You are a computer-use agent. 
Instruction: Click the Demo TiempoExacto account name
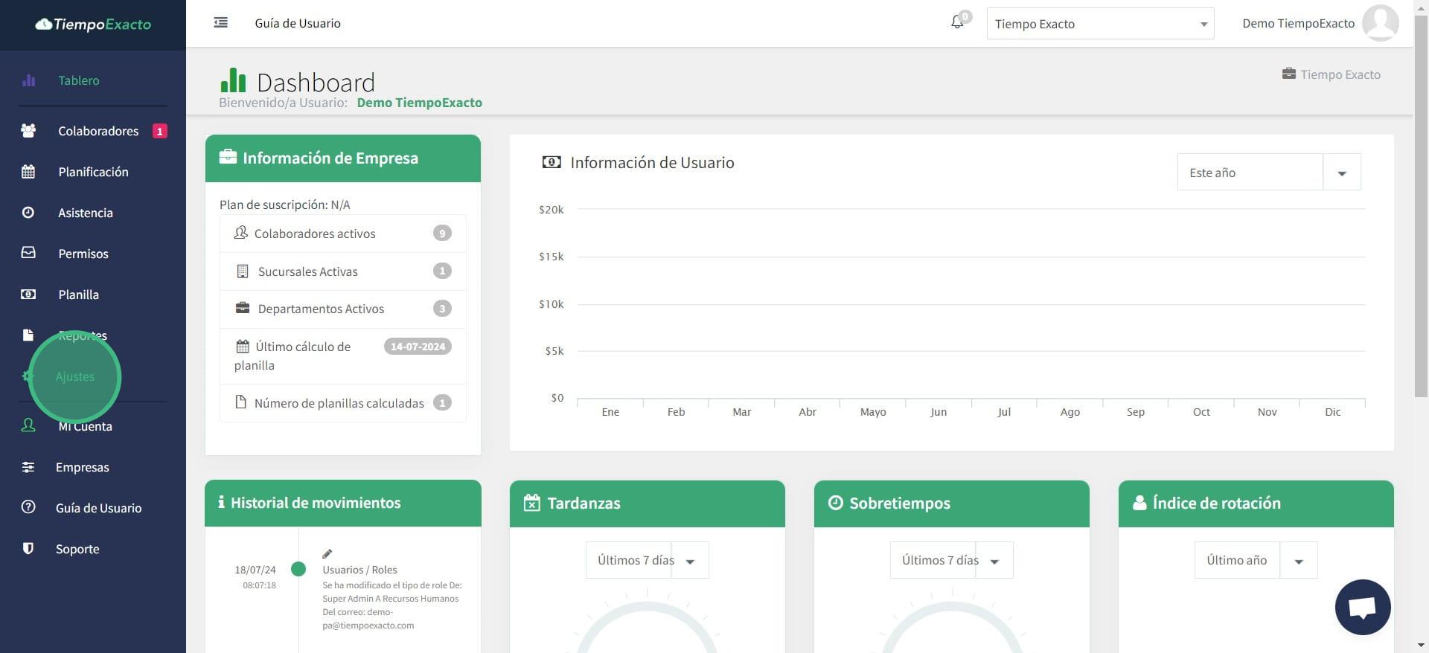1298,23
